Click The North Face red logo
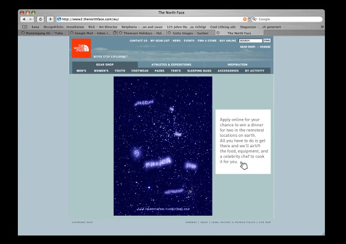Image resolution: width=346 pixels, height=244 pixels. (x=81, y=48)
